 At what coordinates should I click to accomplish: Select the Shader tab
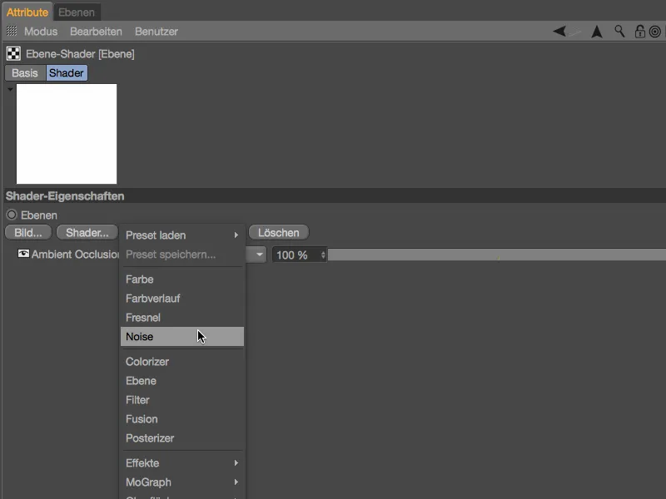click(67, 73)
